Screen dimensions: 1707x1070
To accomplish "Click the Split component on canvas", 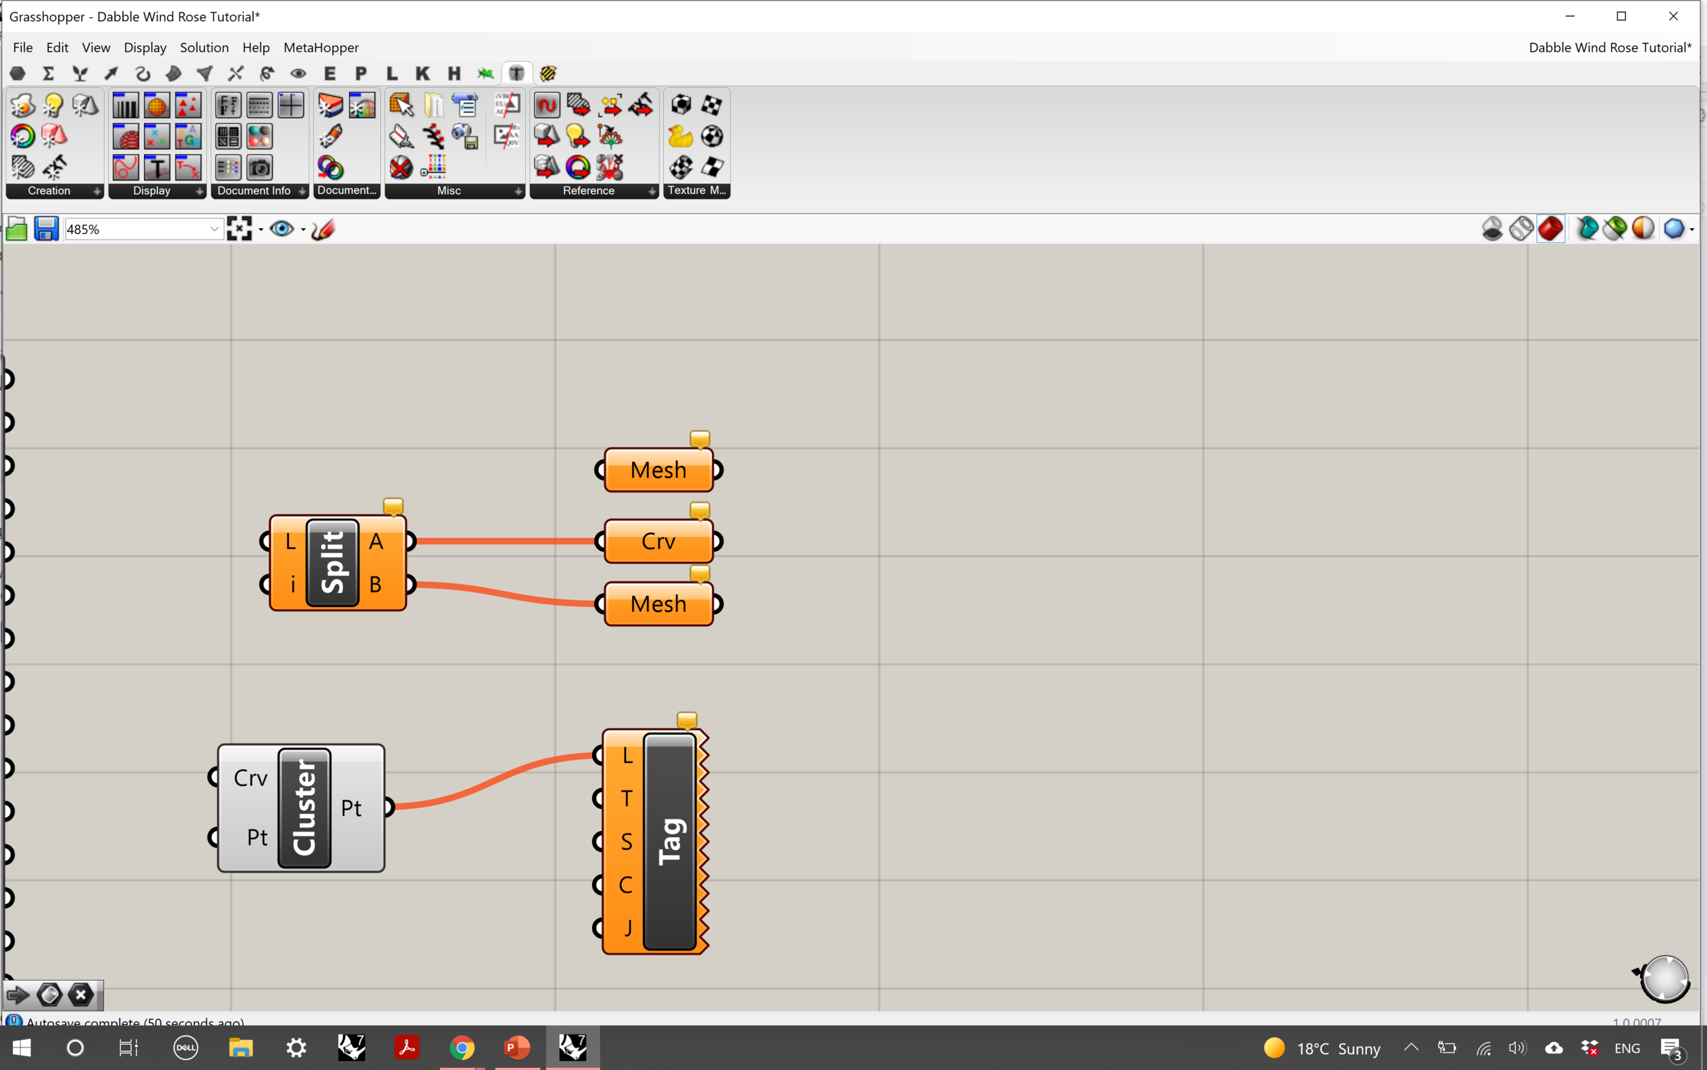I will click(x=333, y=563).
